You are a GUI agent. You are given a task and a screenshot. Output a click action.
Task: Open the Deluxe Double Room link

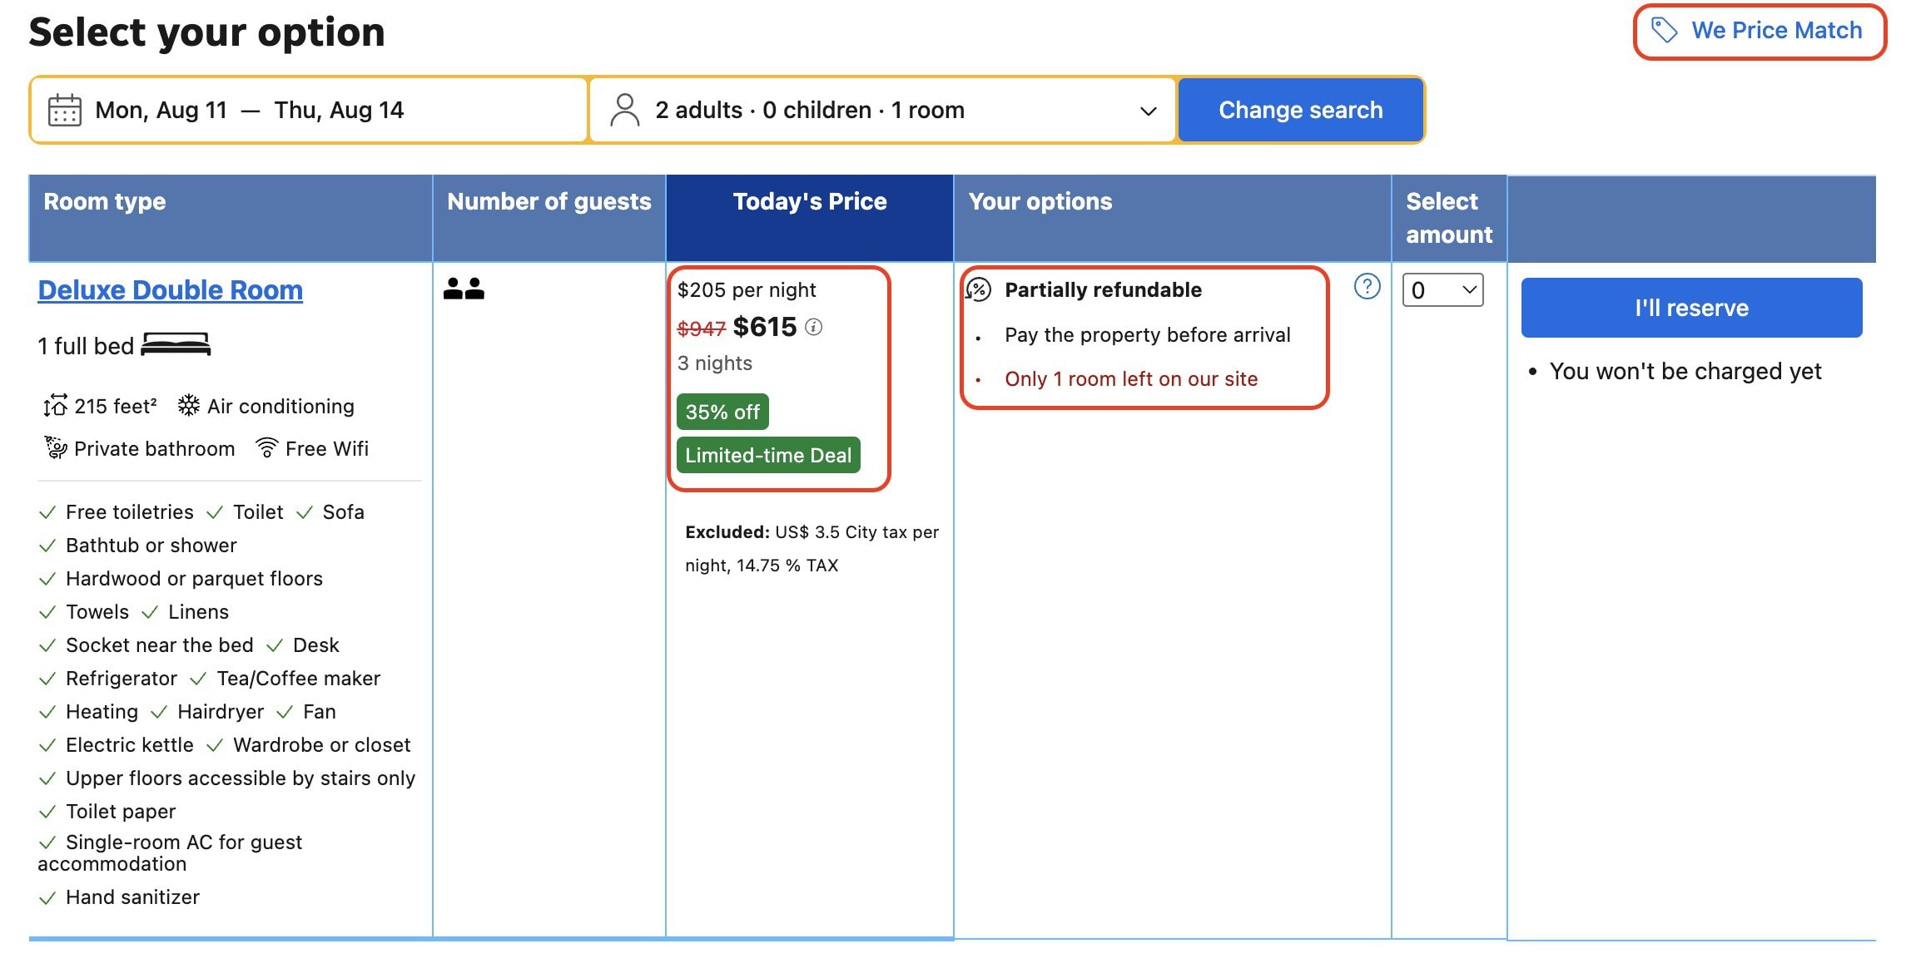click(171, 290)
